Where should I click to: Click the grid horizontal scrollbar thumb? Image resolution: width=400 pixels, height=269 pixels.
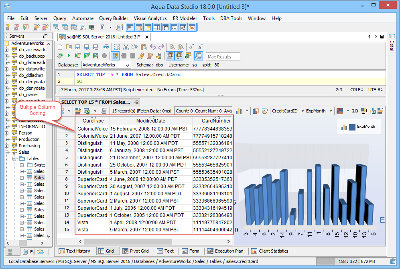coord(128,241)
